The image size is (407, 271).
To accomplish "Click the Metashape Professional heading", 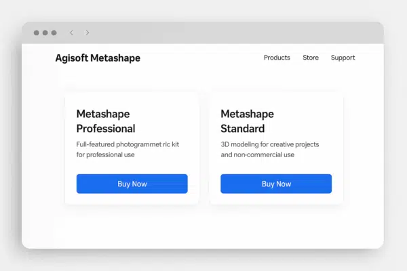I will point(106,121).
